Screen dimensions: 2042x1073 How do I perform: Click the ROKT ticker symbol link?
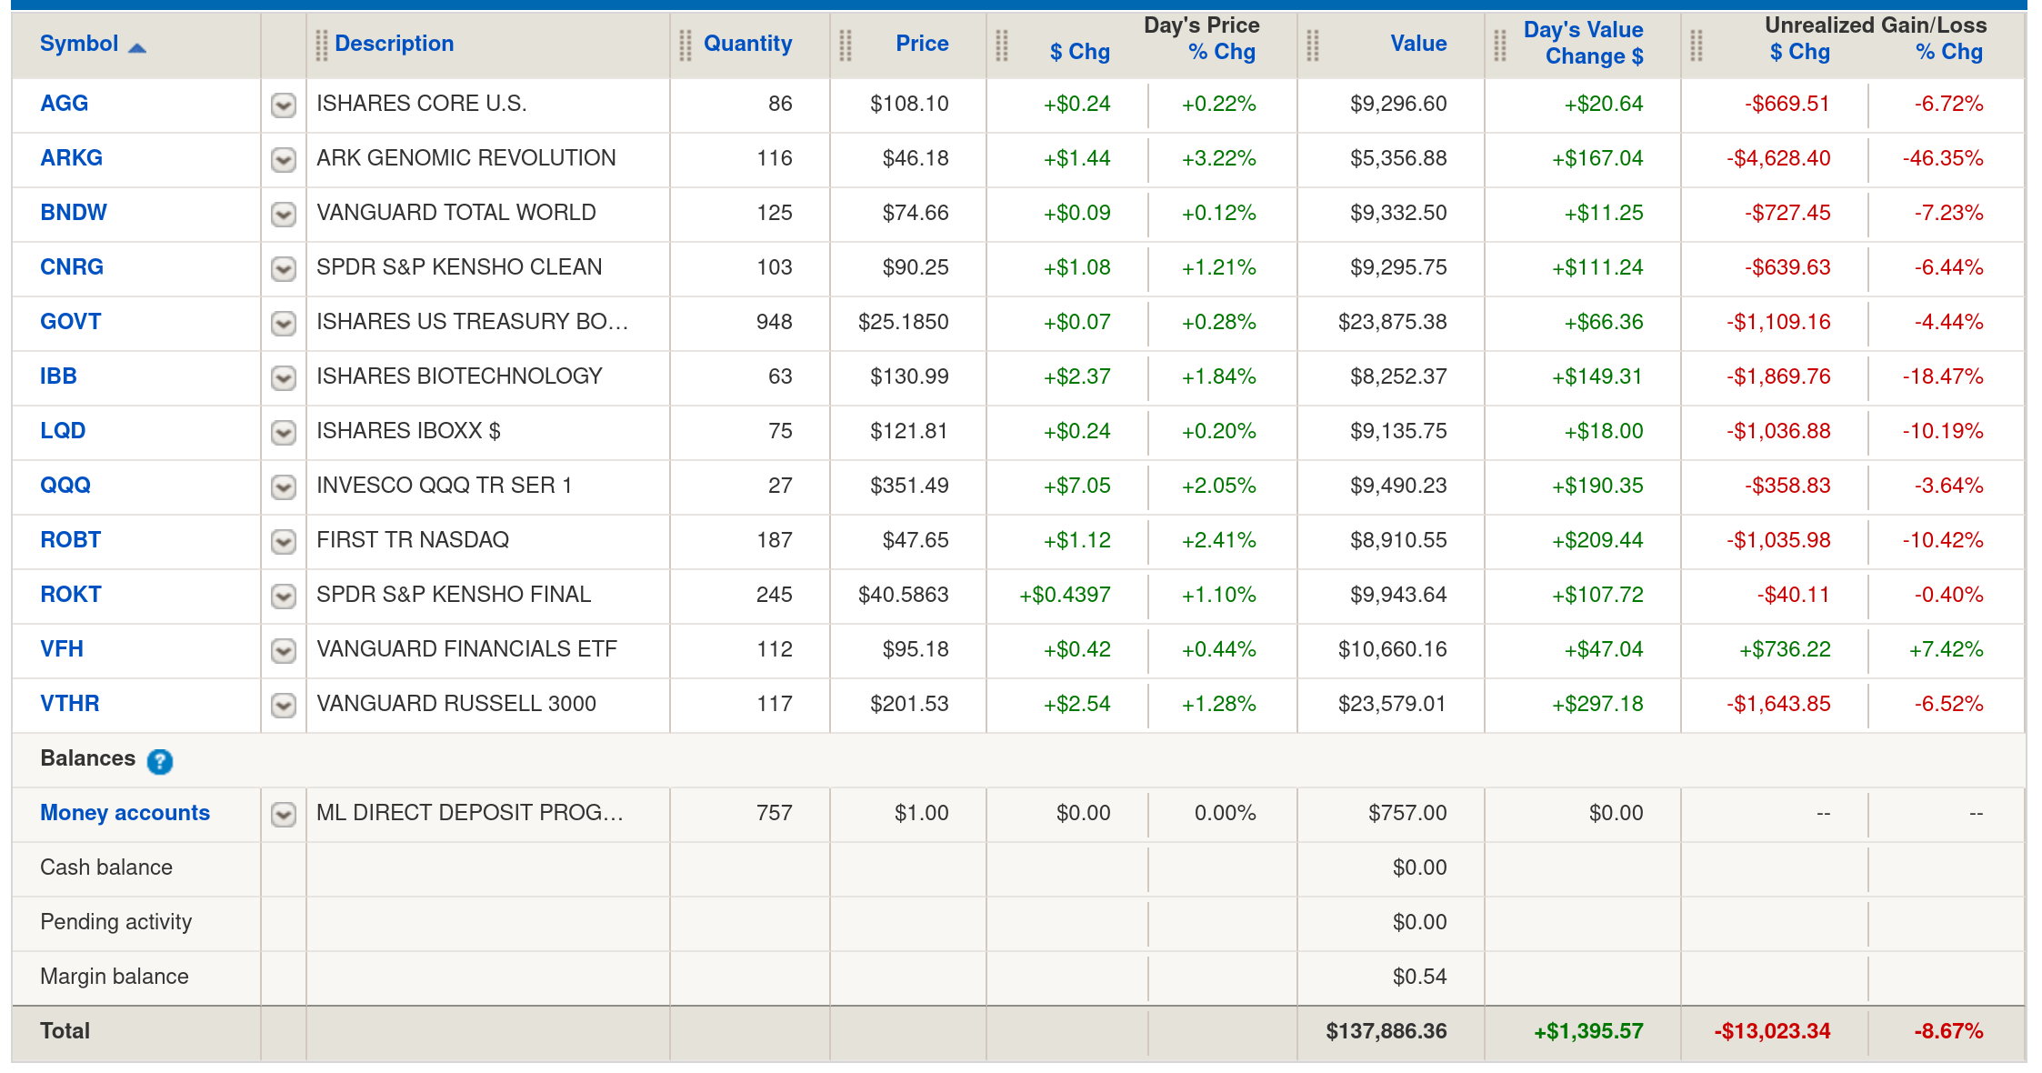[70, 595]
